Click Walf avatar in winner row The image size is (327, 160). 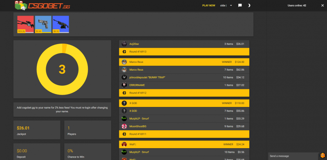pos(124,144)
